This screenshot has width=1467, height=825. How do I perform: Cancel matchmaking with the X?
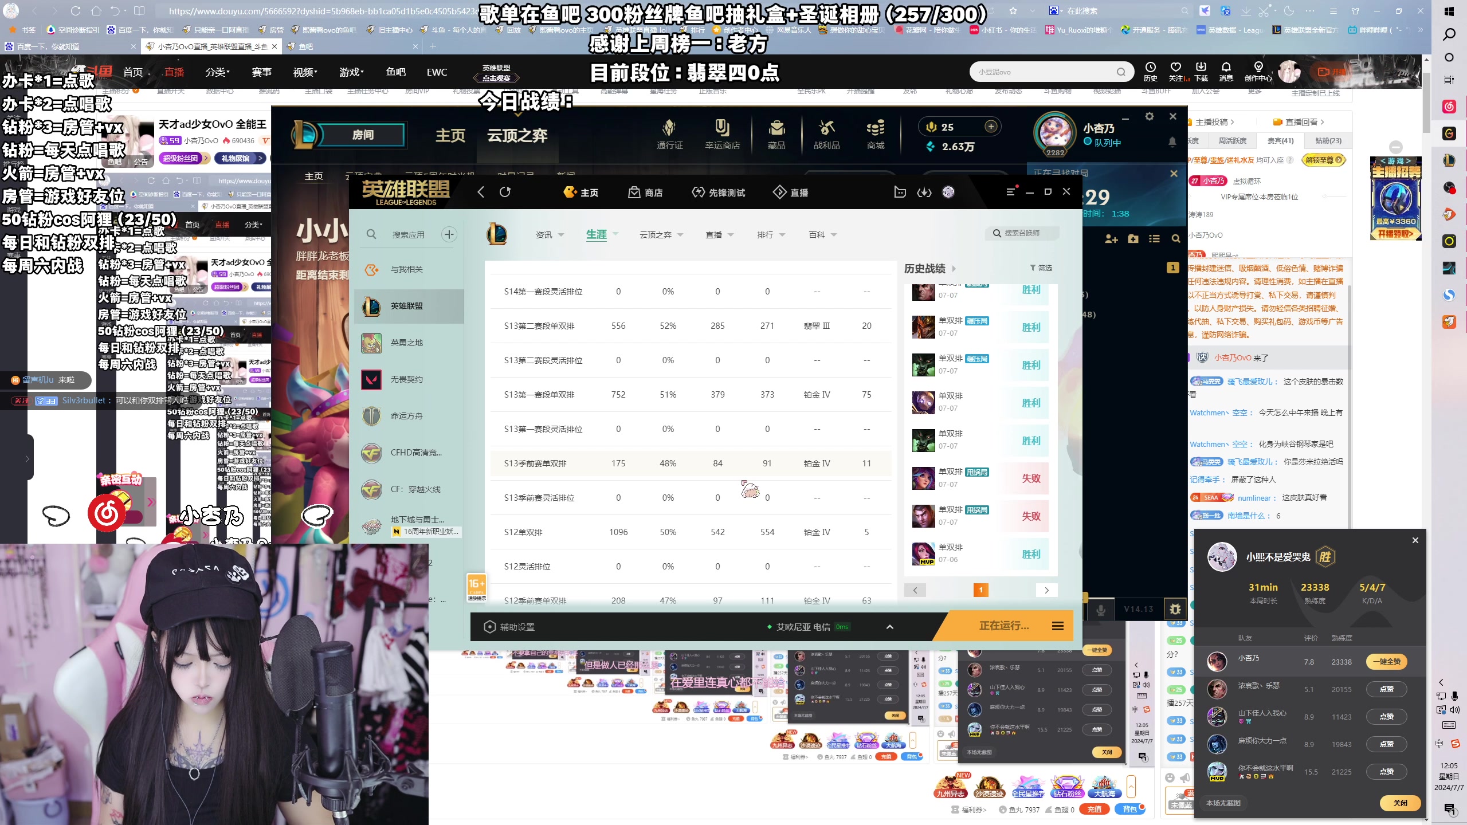coord(1174,173)
